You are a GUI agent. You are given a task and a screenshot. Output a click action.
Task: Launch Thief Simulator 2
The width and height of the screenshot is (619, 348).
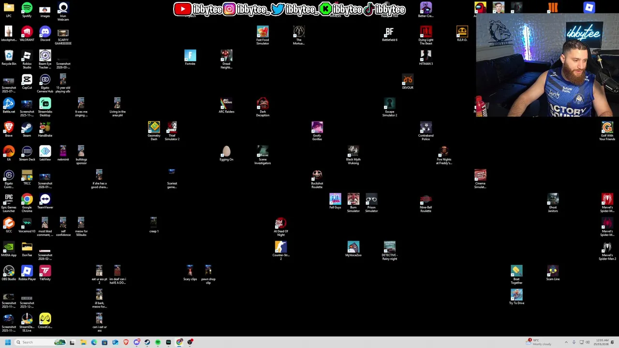172,131
